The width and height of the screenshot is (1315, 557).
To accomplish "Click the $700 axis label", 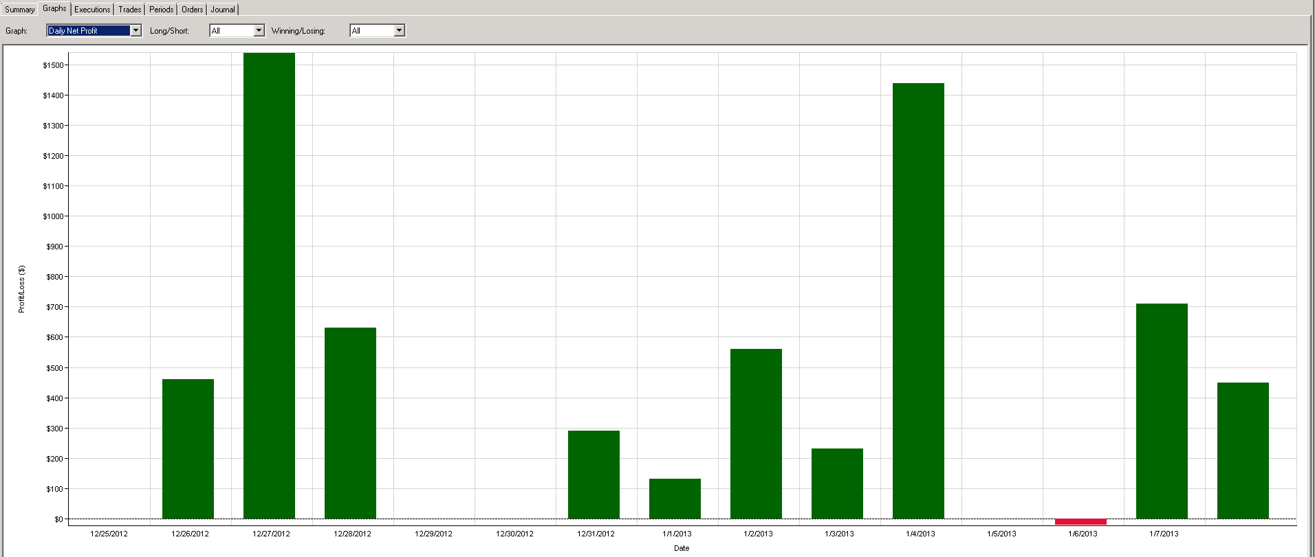I will 55,307.
